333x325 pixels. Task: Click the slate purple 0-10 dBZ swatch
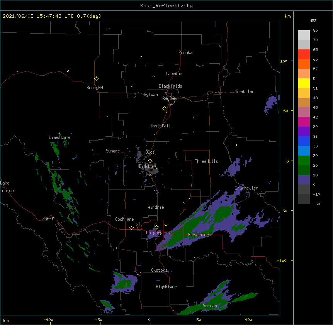coord(304,180)
